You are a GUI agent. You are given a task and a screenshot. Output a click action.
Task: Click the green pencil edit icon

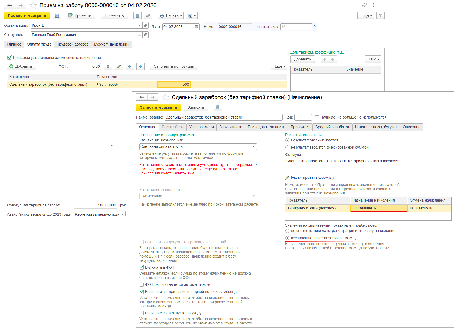(x=119, y=67)
